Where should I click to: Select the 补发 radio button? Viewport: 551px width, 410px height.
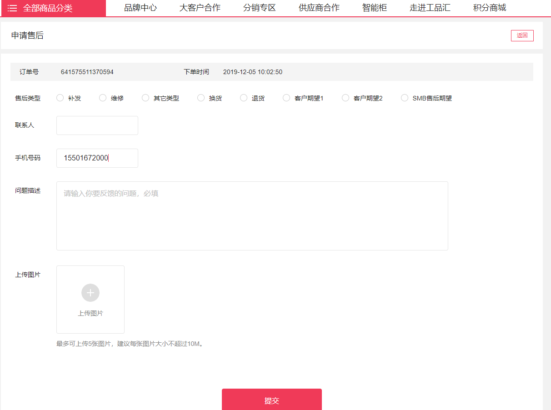[x=60, y=98]
